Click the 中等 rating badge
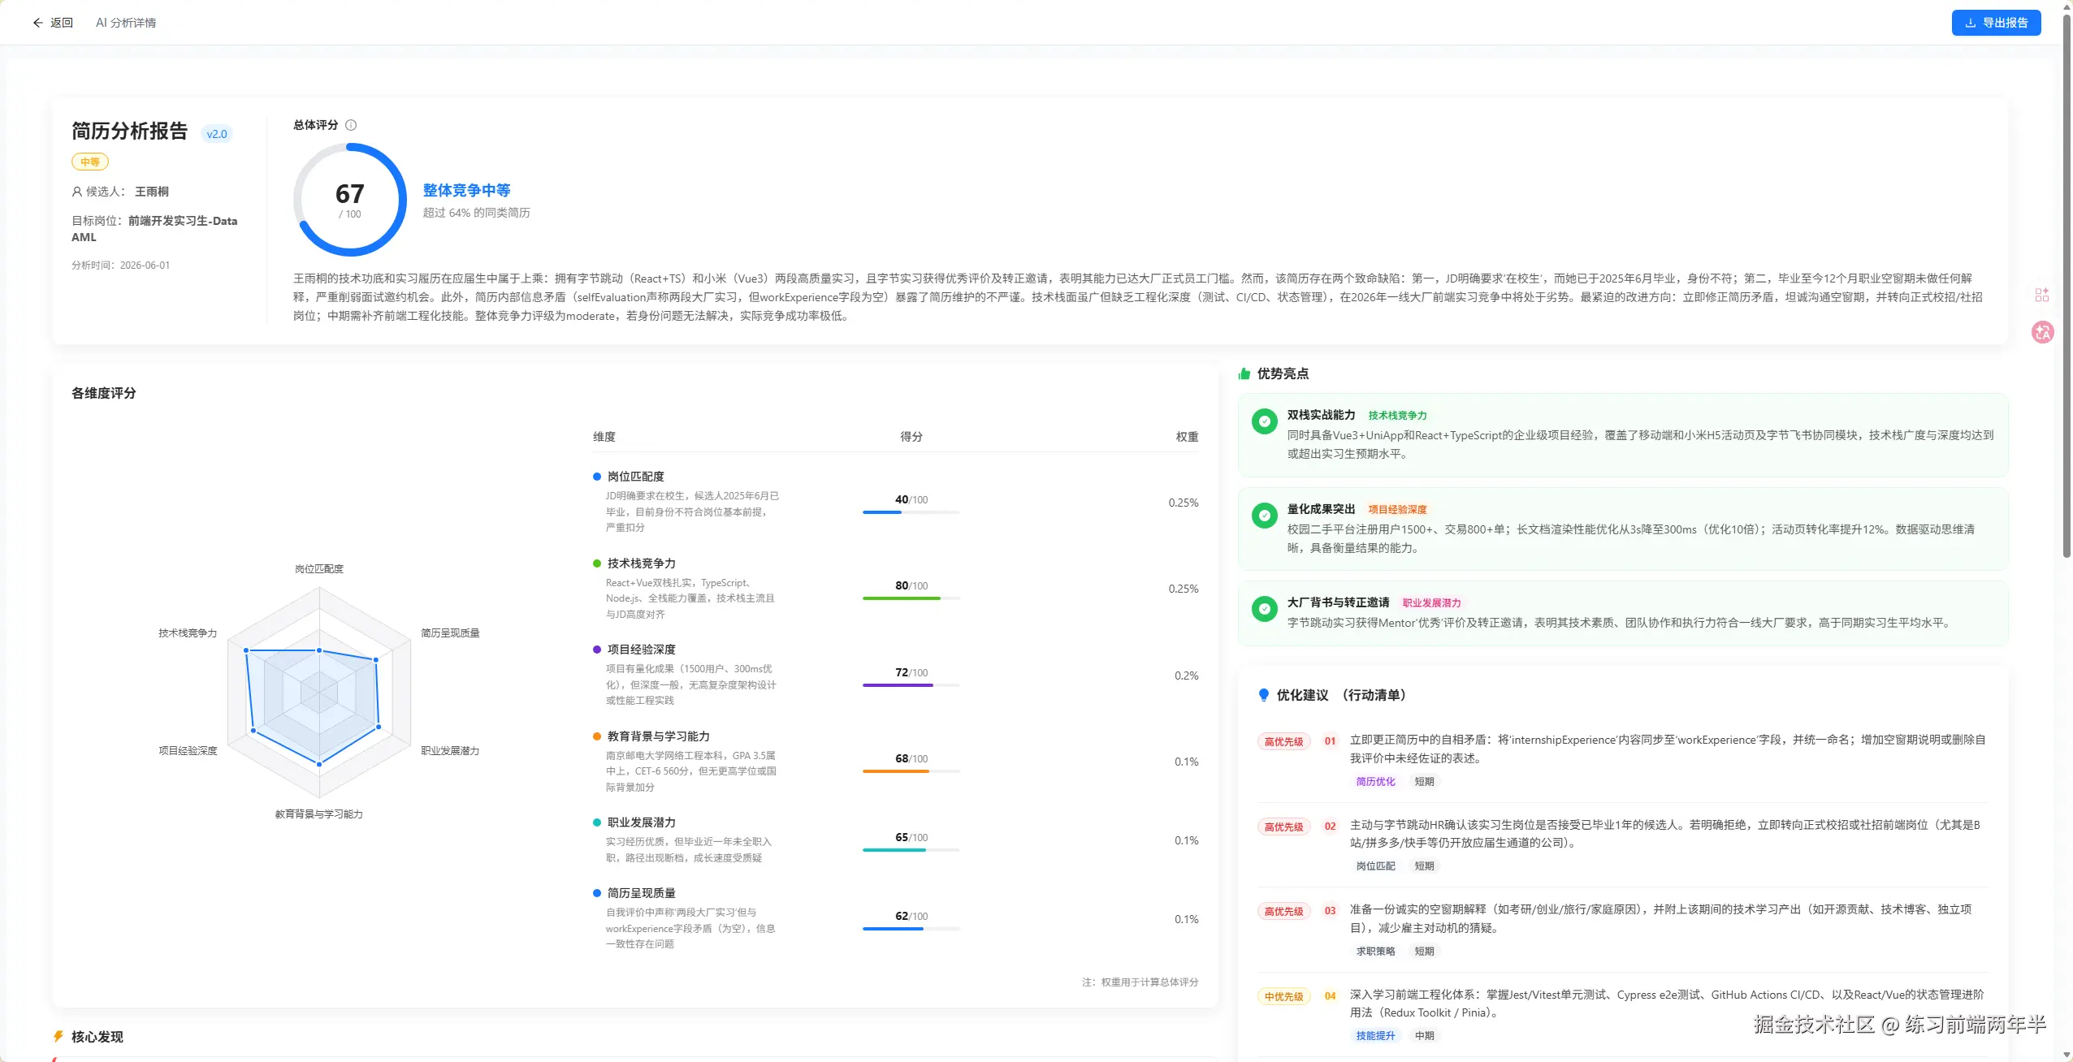2073x1062 pixels. [90, 162]
